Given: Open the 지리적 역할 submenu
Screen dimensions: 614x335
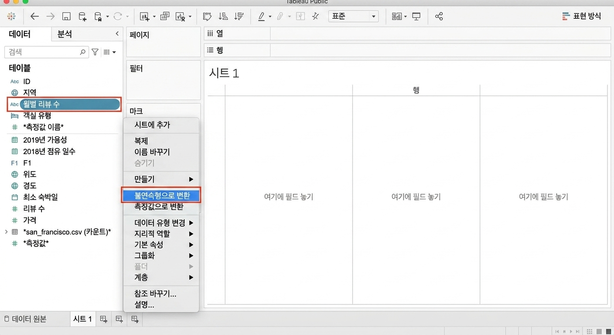Looking at the screenshot, I should (161, 233).
